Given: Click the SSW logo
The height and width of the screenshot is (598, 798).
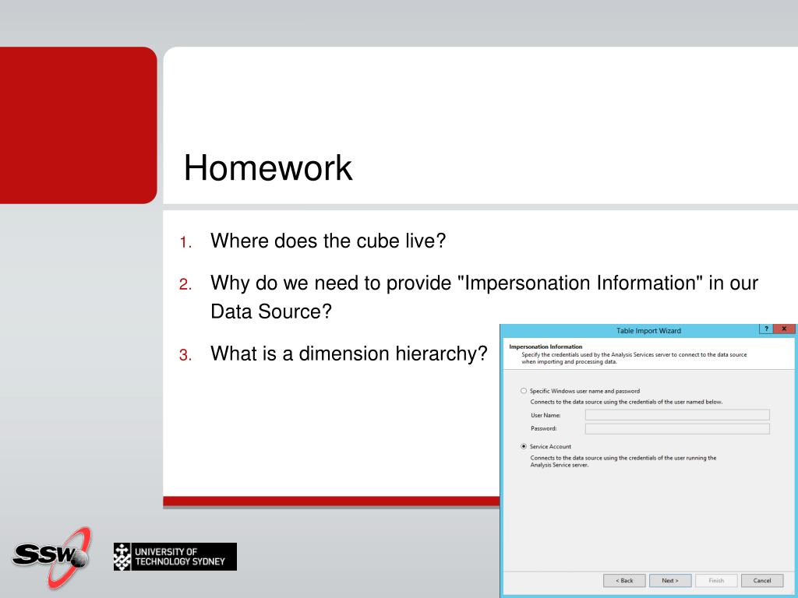Looking at the screenshot, I should tap(52, 557).
